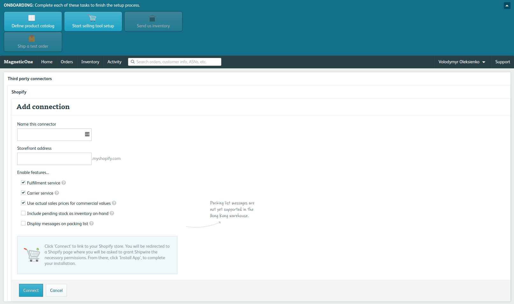Click the Storefront address input field
This screenshot has width=514, height=304.
[54, 159]
